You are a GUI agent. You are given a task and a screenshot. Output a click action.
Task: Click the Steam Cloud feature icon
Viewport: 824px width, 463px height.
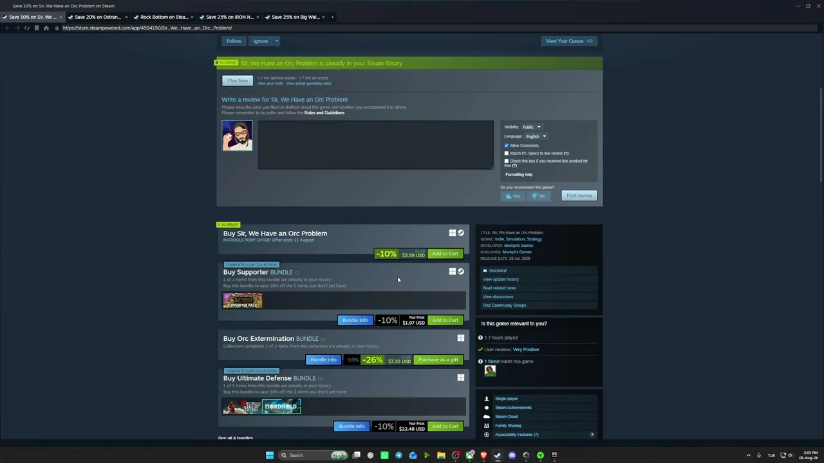[x=487, y=417]
